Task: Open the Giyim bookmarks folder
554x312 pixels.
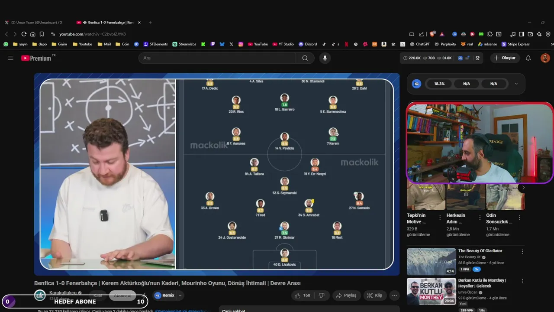Action: (59, 44)
